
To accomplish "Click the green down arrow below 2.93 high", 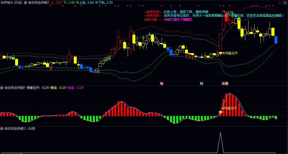I will point(239,19).
